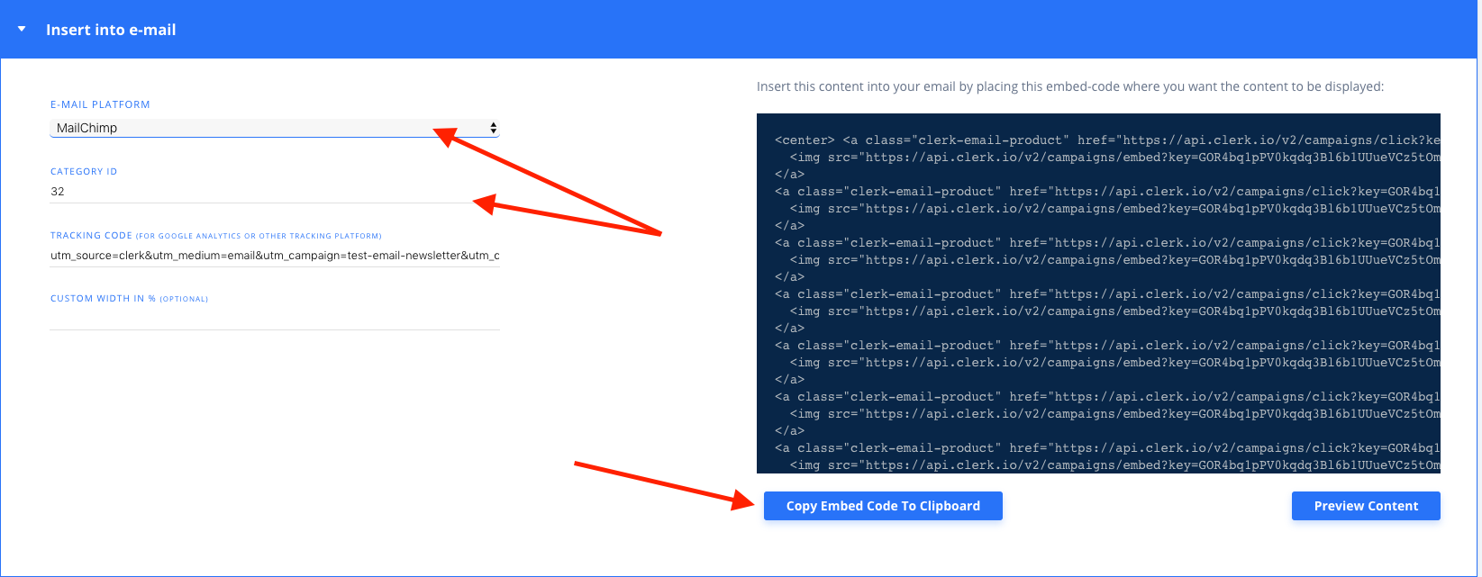This screenshot has height=577, width=1482.
Task: Click the 'Insert into e-mail' header title
Action: 111,30
